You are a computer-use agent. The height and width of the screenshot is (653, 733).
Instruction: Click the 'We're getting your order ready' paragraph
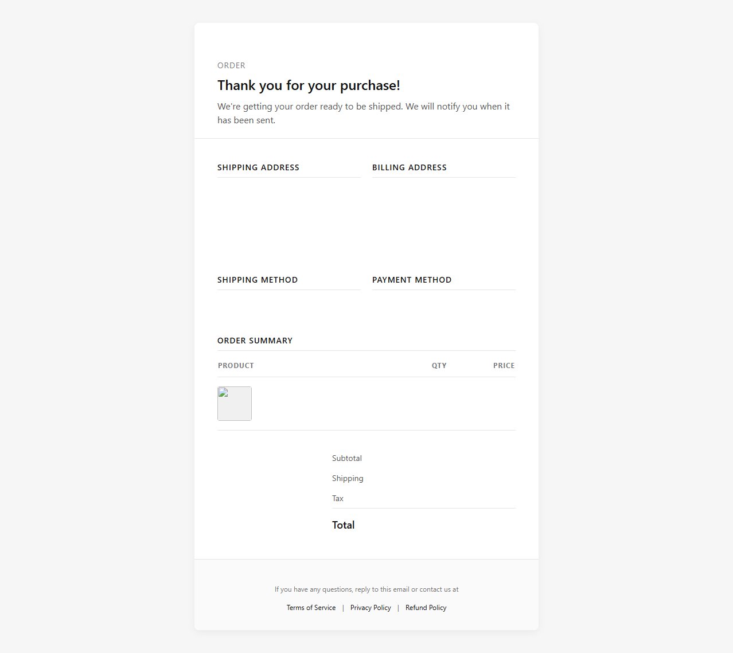coord(364,114)
